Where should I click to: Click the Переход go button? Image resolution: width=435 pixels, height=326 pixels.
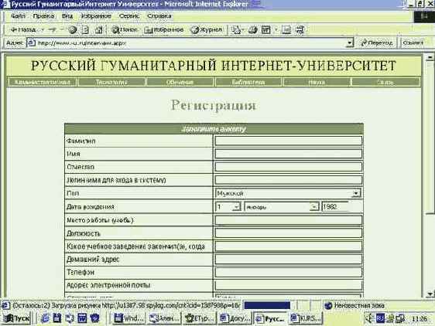(376, 43)
